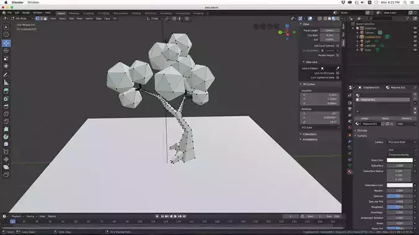Open the timeline Keying menu
The width and height of the screenshot is (419, 235).
(x=31, y=216)
